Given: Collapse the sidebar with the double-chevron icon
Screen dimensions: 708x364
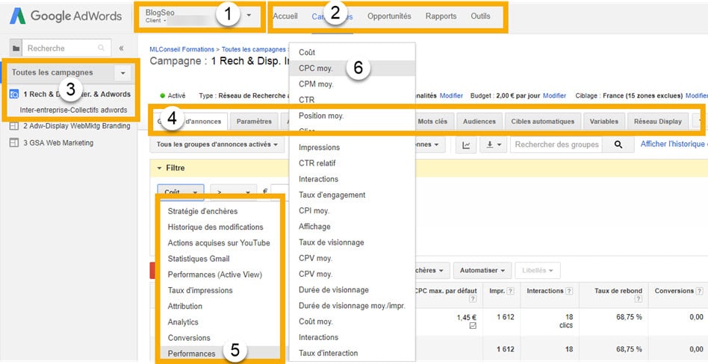Looking at the screenshot, I should pyautogui.click(x=121, y=48).
